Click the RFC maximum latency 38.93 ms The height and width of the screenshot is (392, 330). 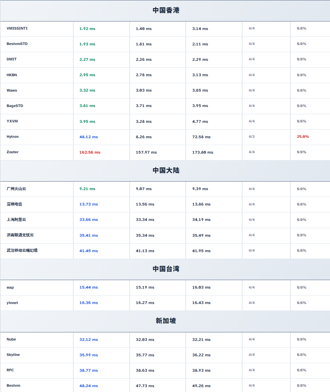click(x=201, y=371)
